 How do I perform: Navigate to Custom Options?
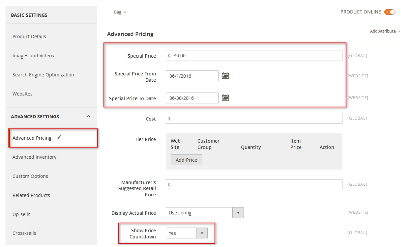[30, 176]
